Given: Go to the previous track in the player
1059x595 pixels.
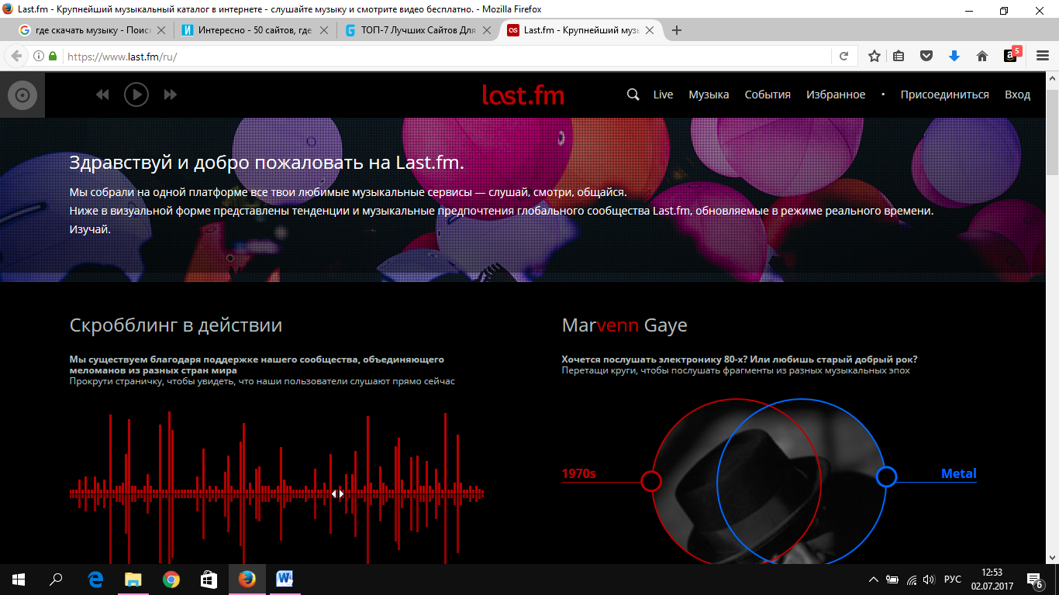Looking at the screenshot, I should [x=102, y=95].
